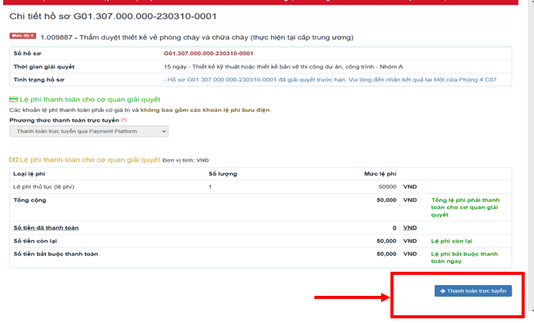Click the underlined Số tiền đã thanh toán label

(45, 227)
